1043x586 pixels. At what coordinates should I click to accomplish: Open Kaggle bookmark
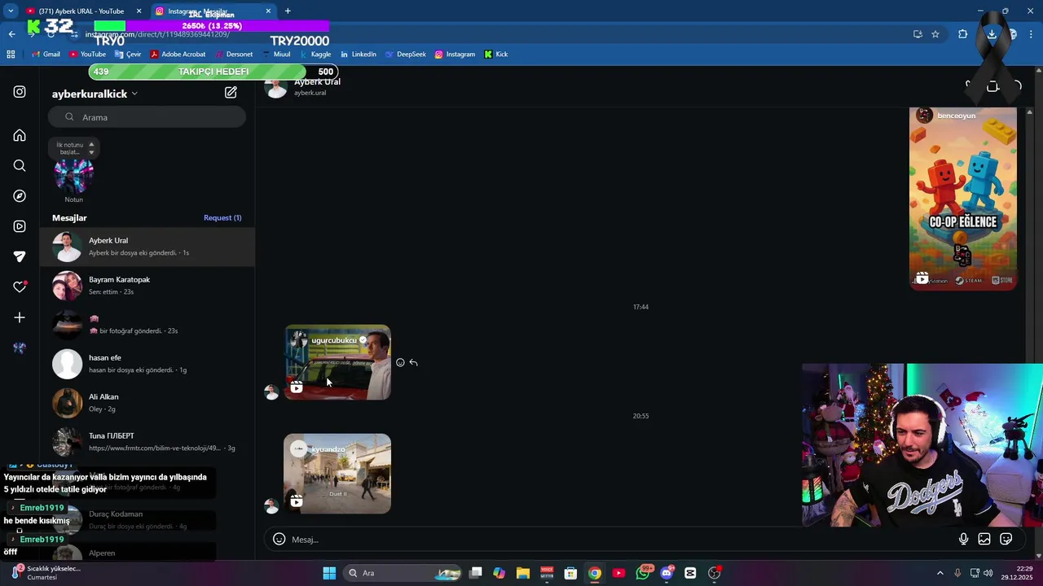(x=315, y=55)
